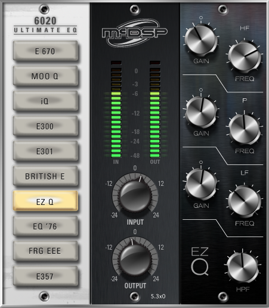Activate the E301 module

click(45, 151)
